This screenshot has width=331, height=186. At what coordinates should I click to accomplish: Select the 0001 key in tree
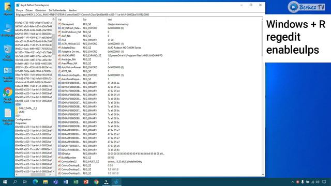(x=18, y=116)
